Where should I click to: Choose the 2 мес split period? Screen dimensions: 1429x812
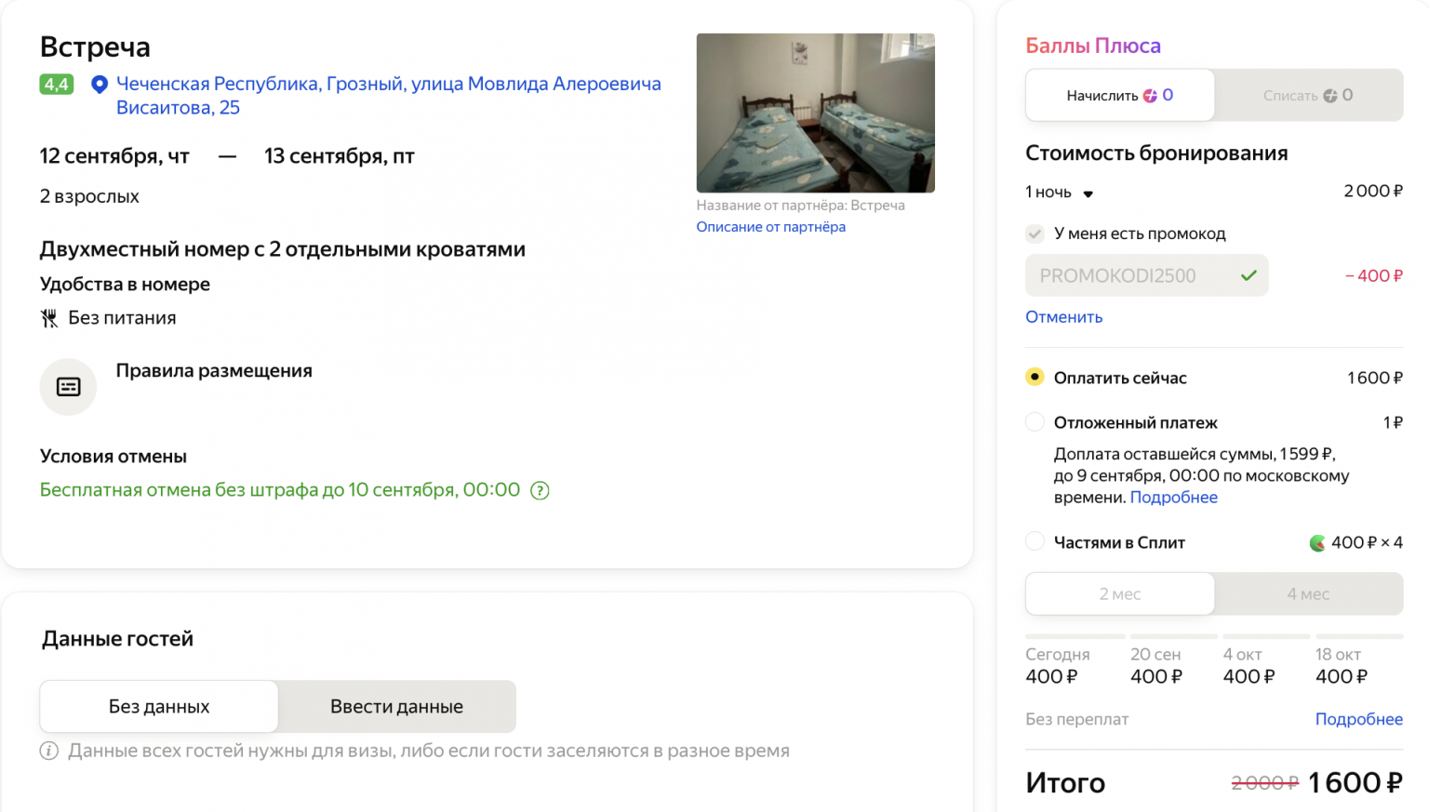coord(1120,593)
